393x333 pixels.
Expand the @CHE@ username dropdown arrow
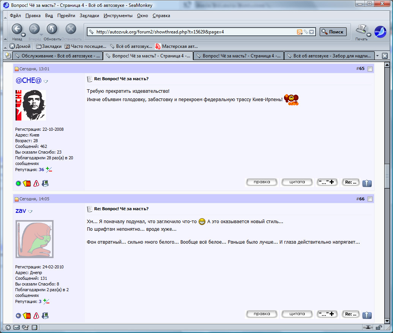tap(46, 81)
